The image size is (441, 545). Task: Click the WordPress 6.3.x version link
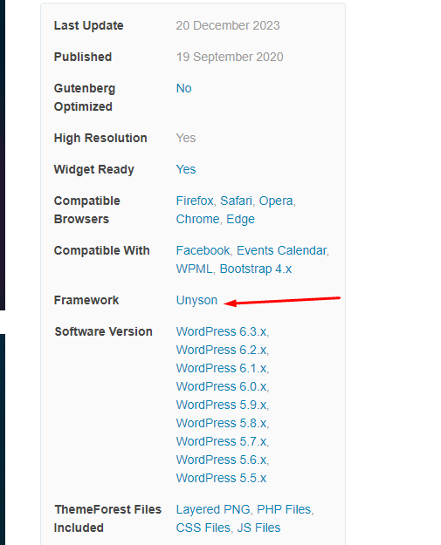221,331
